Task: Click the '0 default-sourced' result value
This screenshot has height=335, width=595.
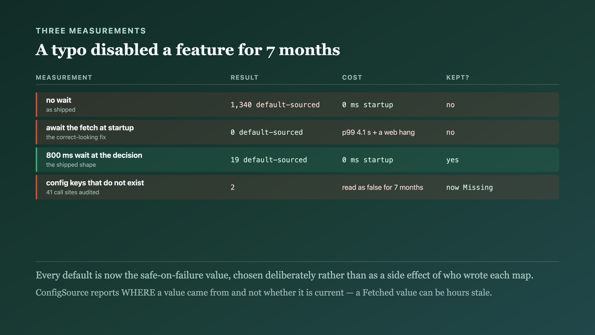Action: tap(267, 133)
